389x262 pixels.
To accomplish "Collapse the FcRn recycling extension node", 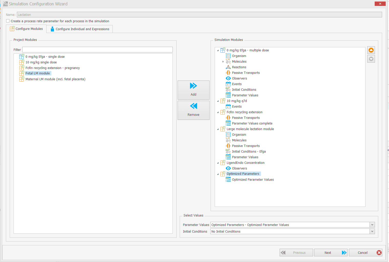I will (218, 112).
